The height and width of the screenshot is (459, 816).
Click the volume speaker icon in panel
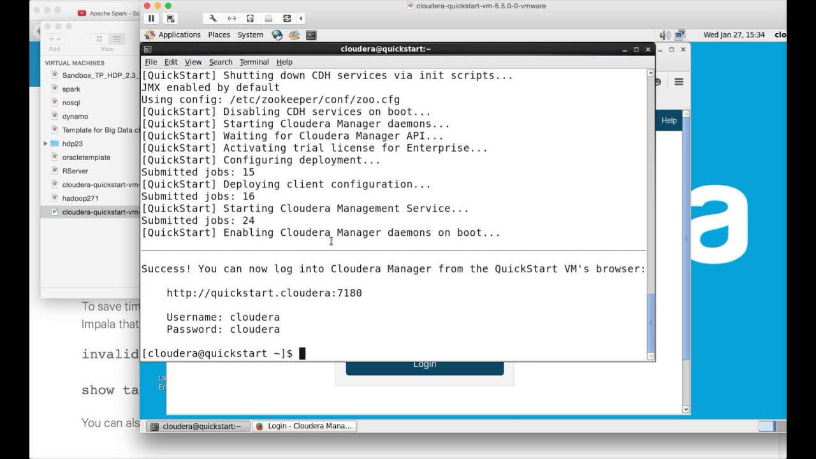click(x=665, y=35)
